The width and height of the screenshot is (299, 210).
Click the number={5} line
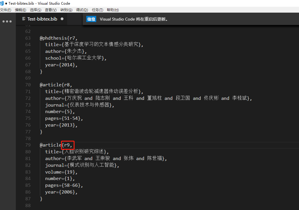click(60, 112)
